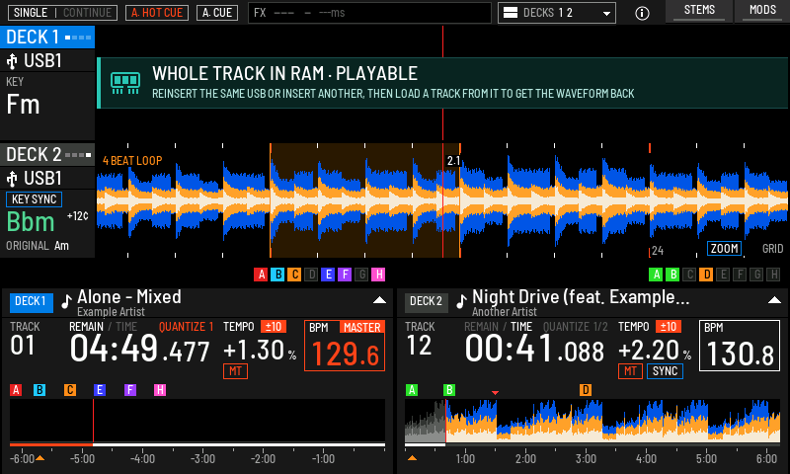Screen dimensions: 790x474
Task: Trigger Deck 1 hot cue F below waveform
Action: tap(345, 275)
